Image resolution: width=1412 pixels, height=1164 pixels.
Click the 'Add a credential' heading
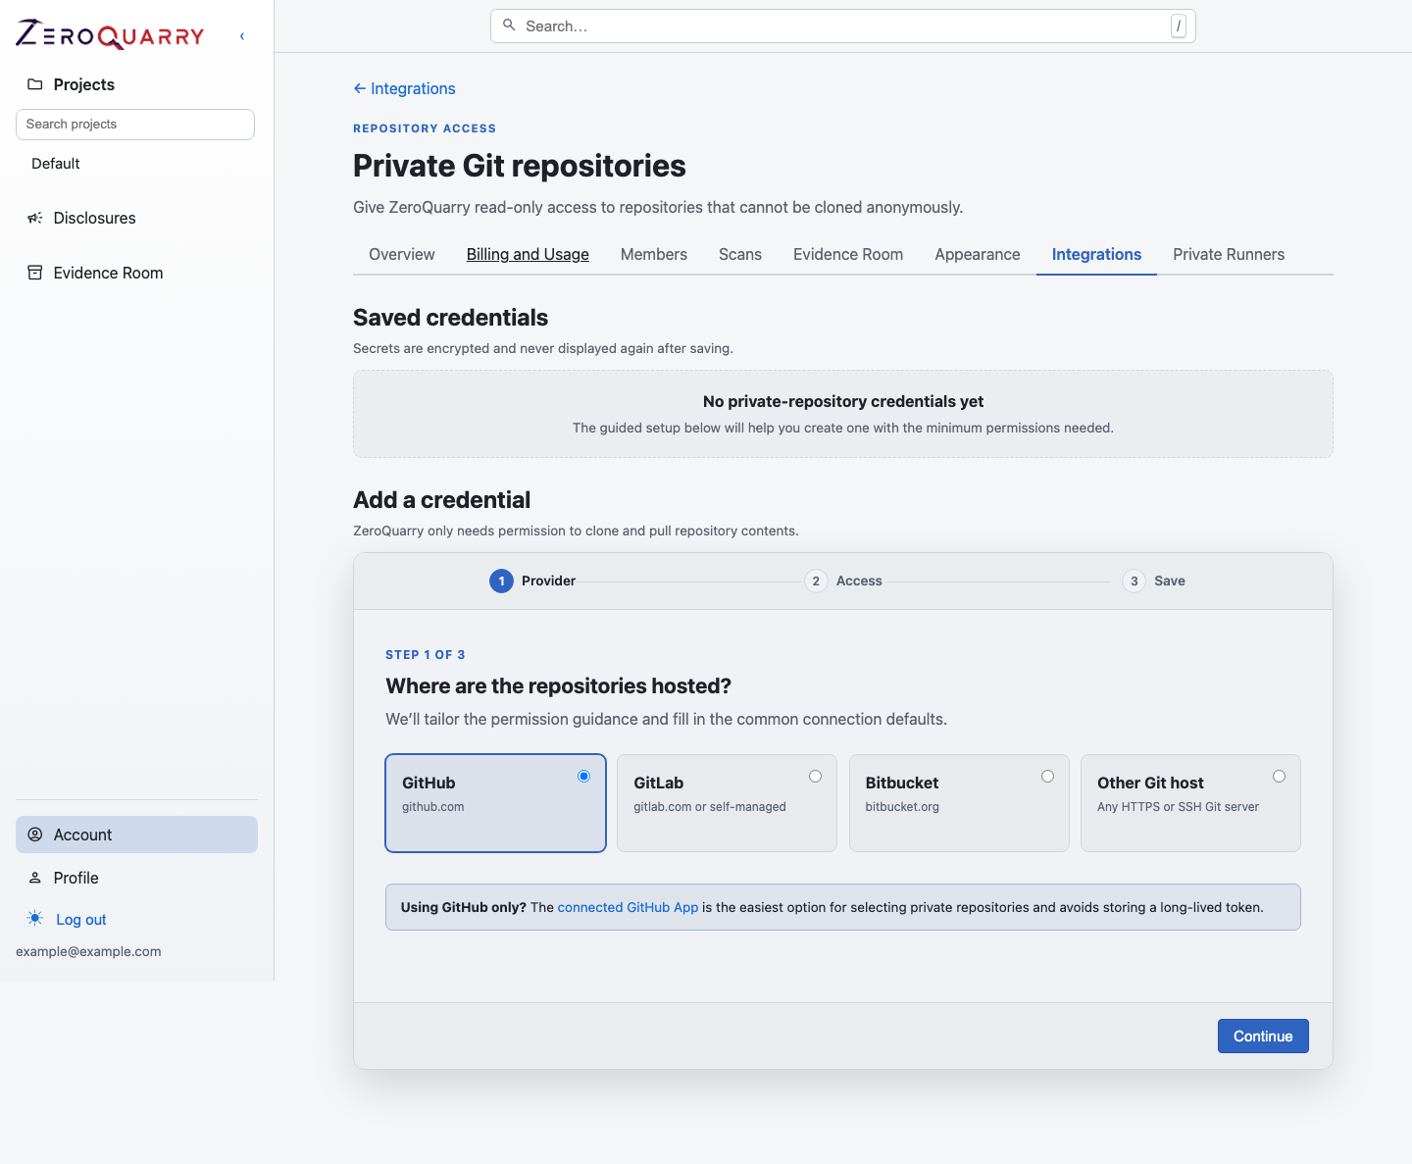[441, 500]
